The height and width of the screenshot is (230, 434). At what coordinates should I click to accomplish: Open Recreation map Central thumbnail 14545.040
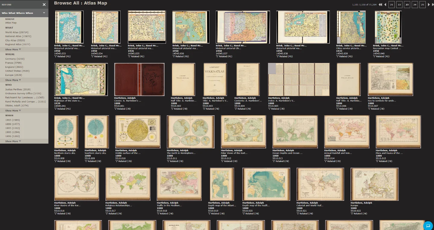point(388,27)
